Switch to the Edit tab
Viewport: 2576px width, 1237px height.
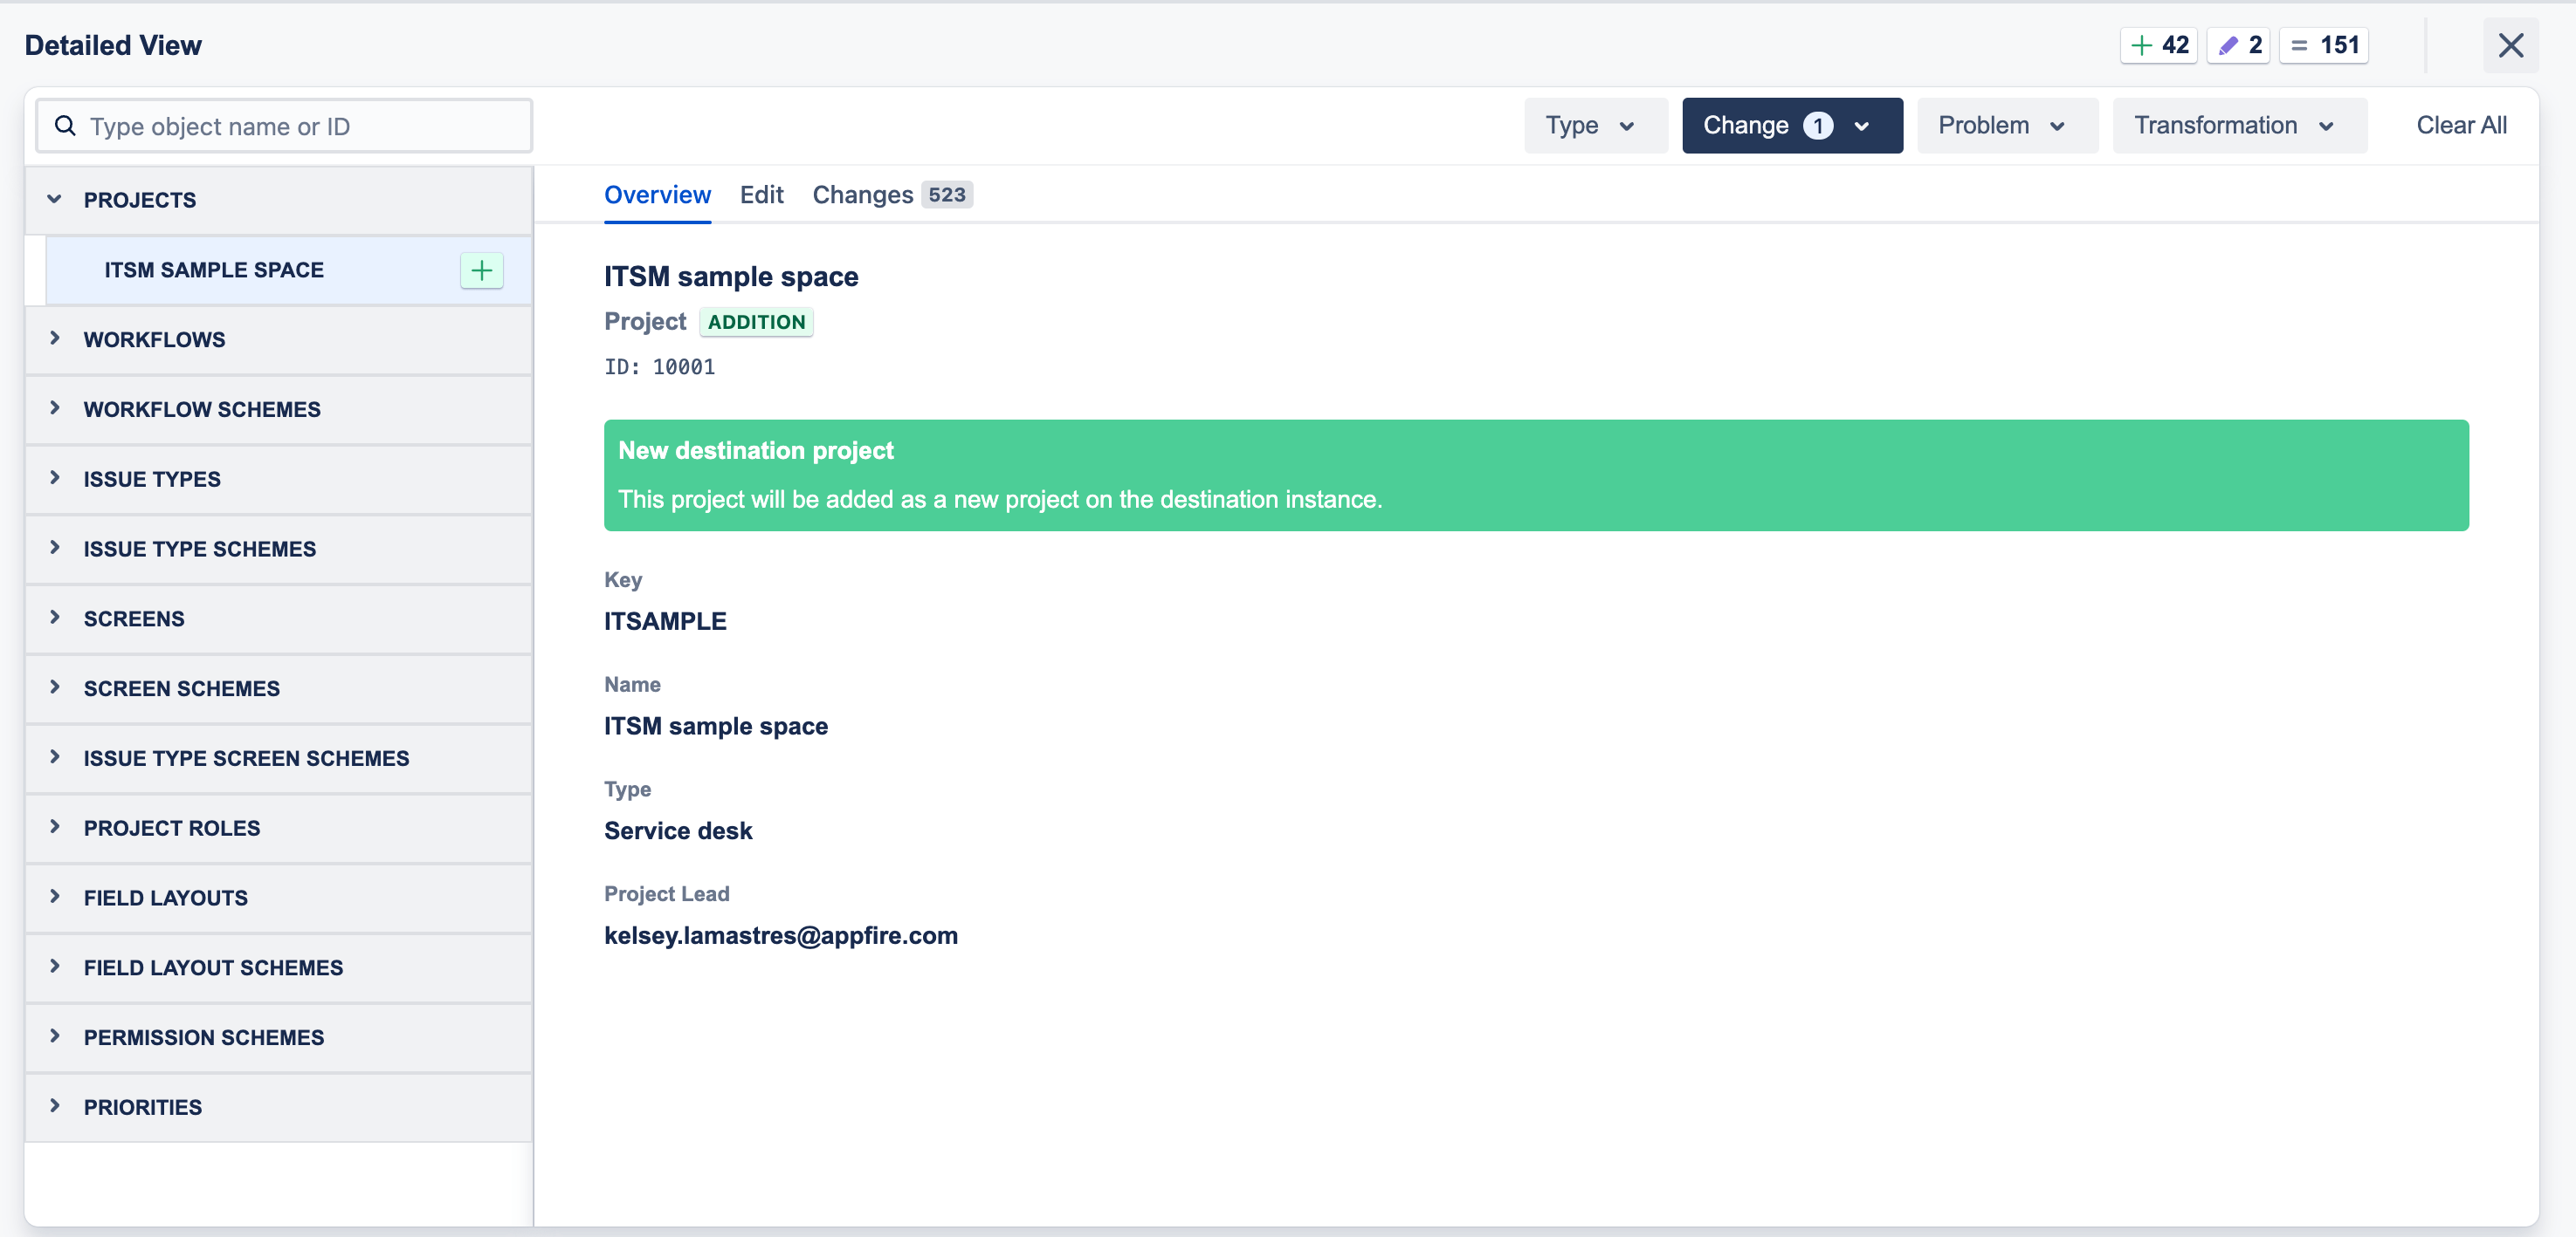point(761,195)
